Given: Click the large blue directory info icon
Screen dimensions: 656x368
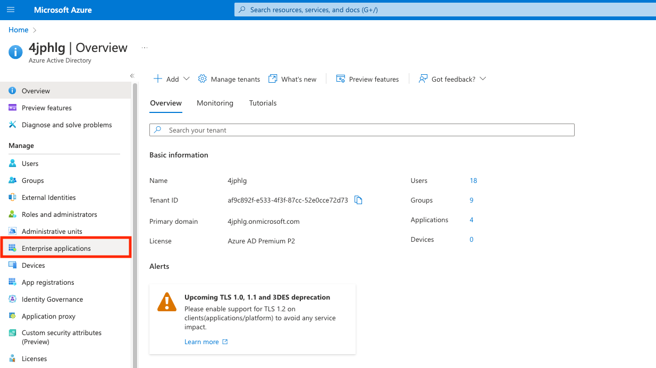Looking at the screenshot, I should click(x=16, y=51).
